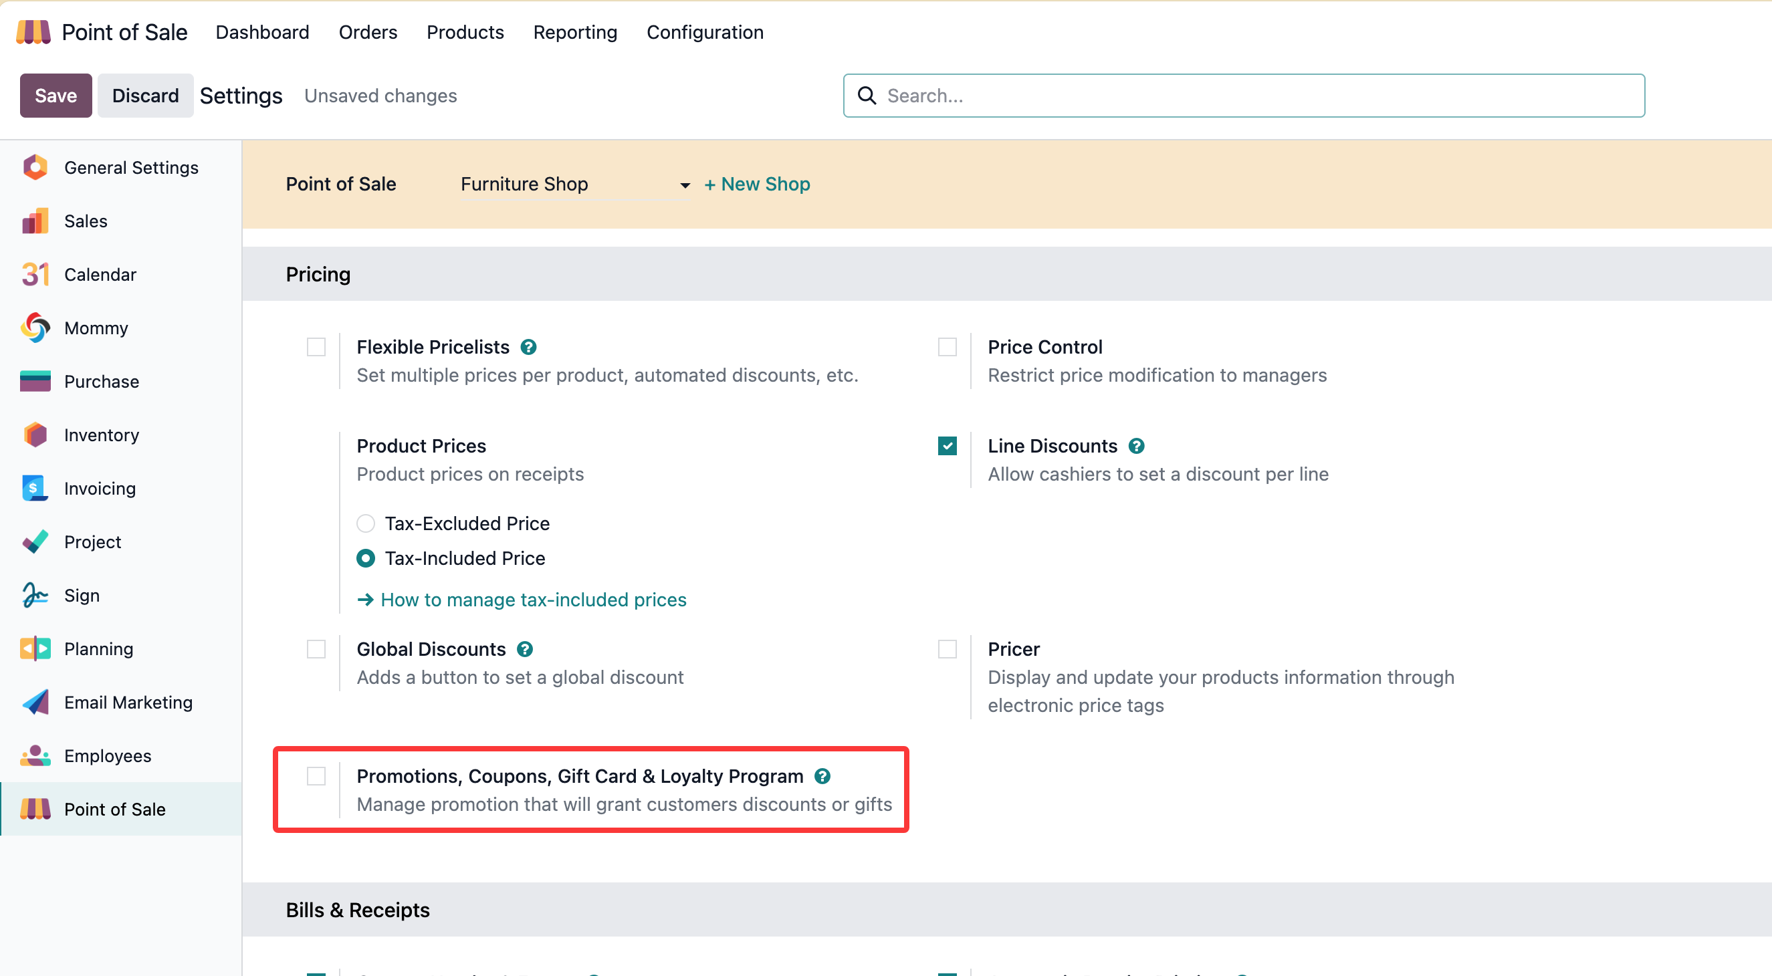The width and height of the screenshot is (1772, 976).
Task: Open help icon beside Flexible Pricelists
Action: (x=528, y=348)
